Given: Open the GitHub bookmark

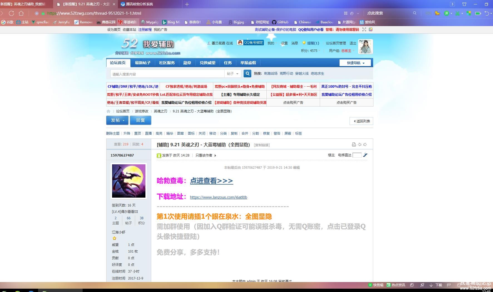Looking at the screenshot, I should point(280,22).
